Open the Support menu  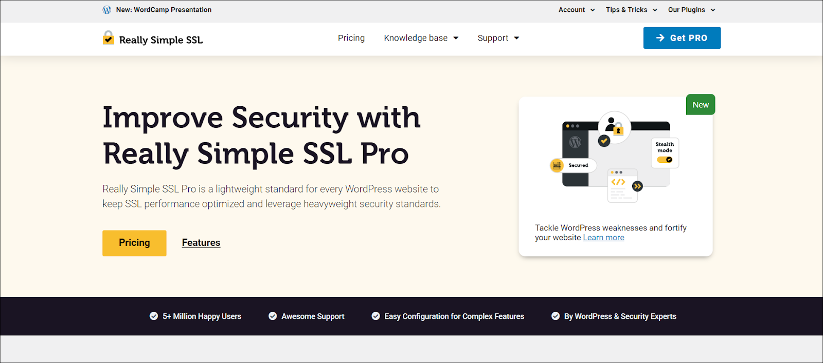point(493,38)
